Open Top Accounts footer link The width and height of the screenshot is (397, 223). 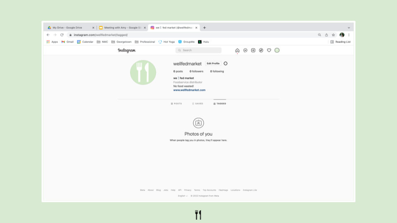coord(209,190)
